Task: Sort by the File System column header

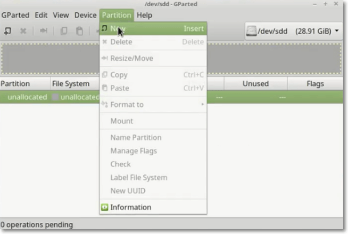Action: [75, 83]
